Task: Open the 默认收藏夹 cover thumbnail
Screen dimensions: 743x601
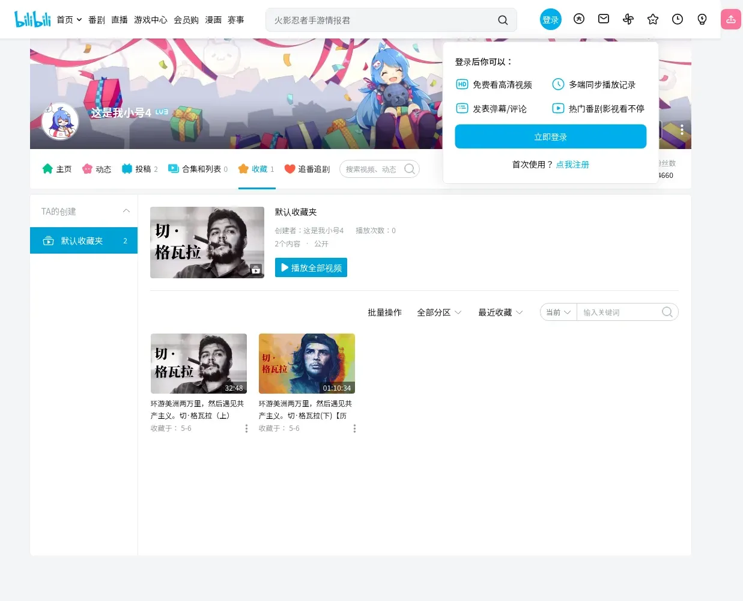Action: coord(207,242)
